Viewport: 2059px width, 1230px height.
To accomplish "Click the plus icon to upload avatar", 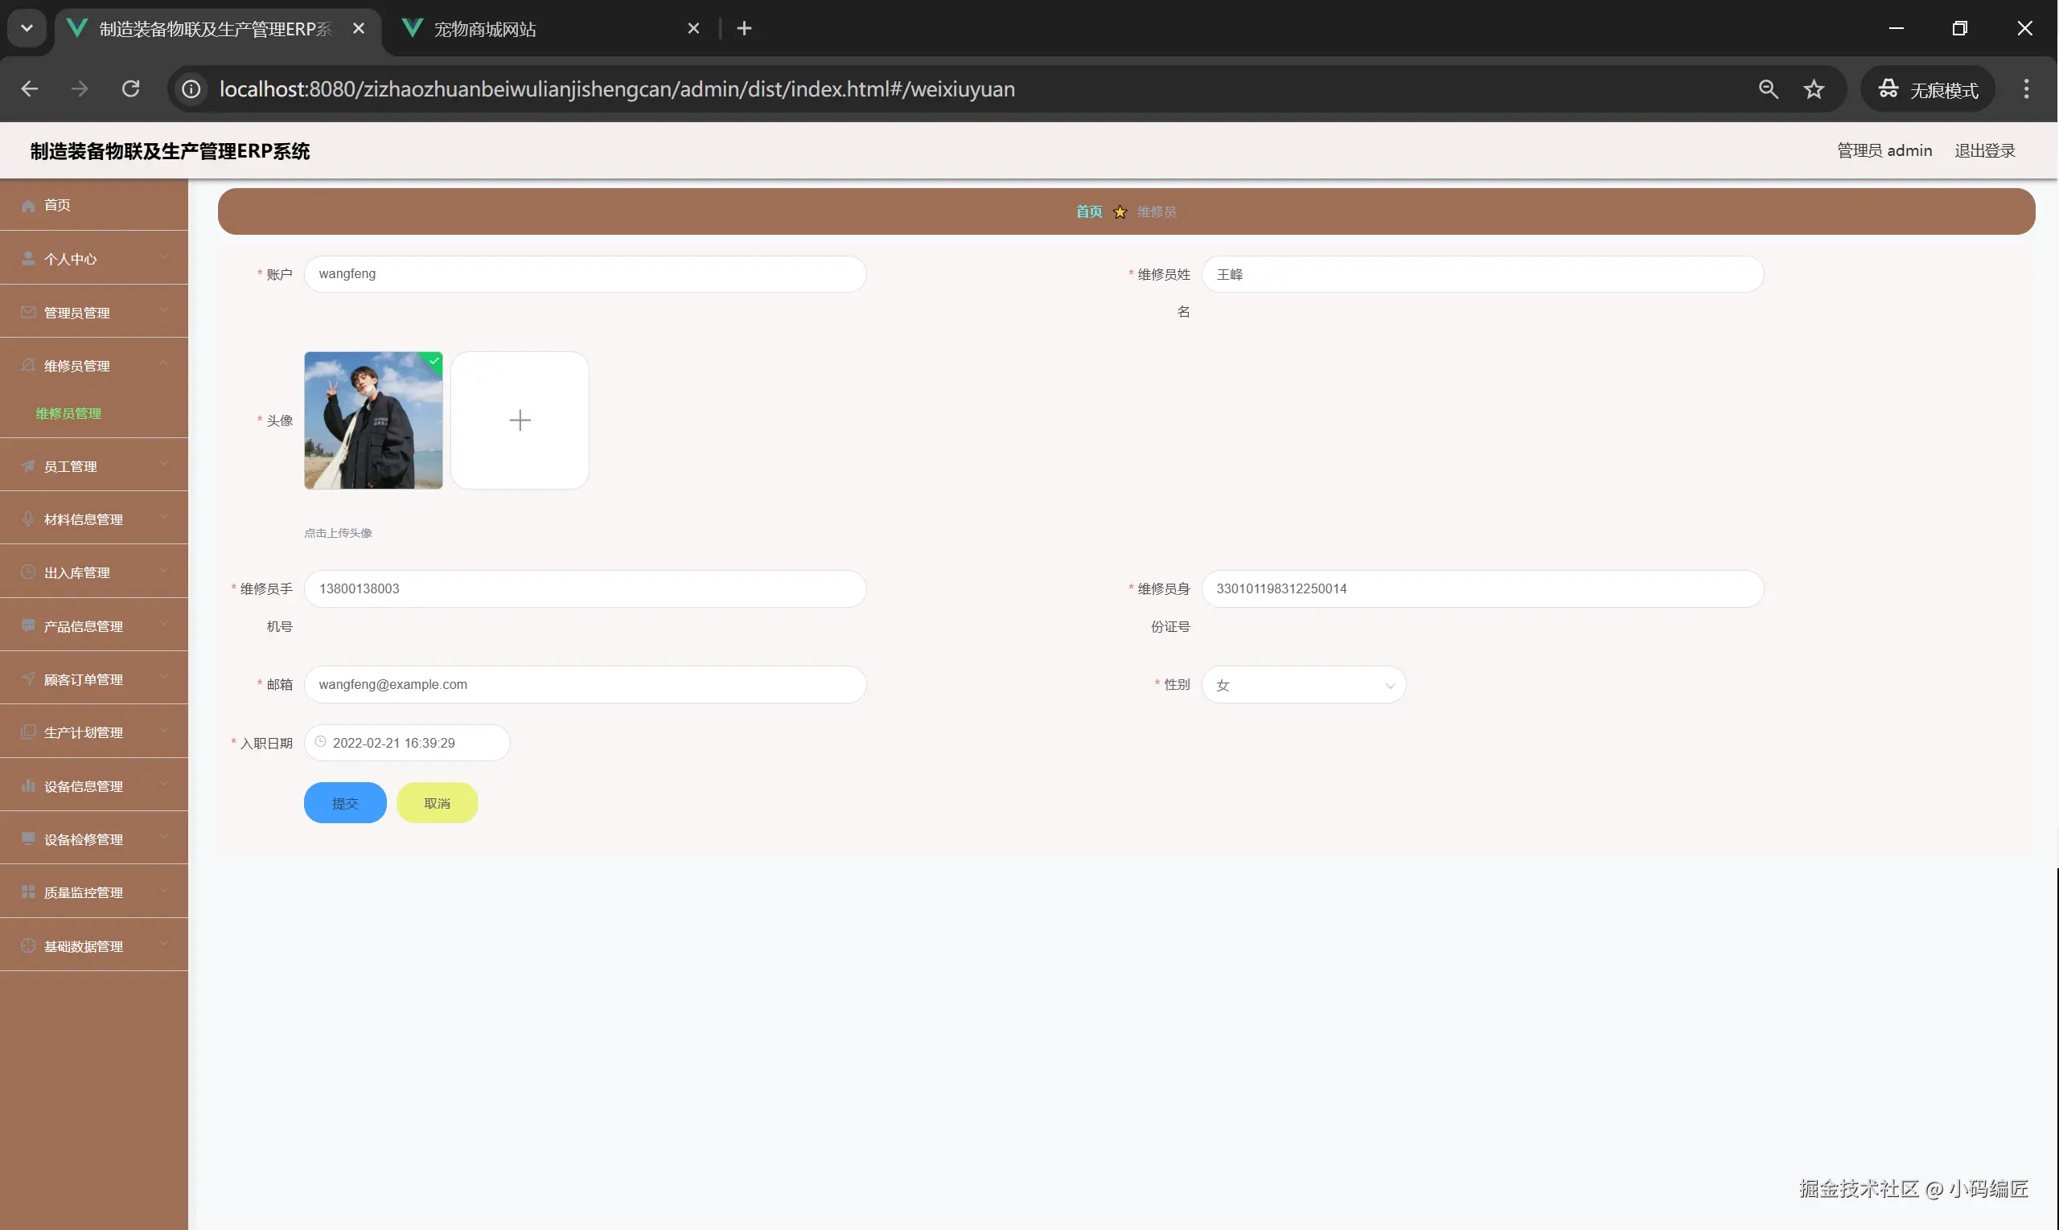I will (519, 420).
